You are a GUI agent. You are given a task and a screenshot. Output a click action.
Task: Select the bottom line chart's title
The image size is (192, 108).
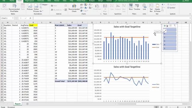click(x=127, y=67)
